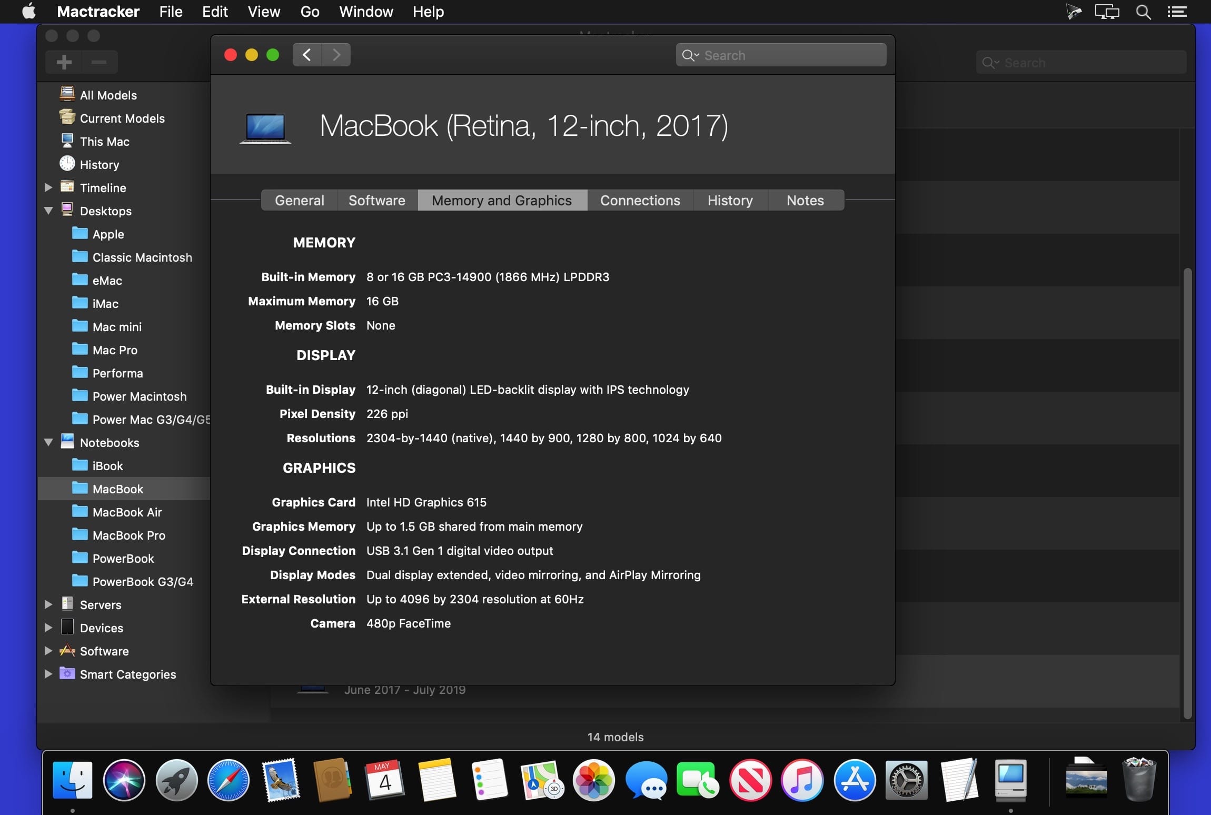
Task: Click the main window vertical scrollbar
Action: coord(1187,493)
